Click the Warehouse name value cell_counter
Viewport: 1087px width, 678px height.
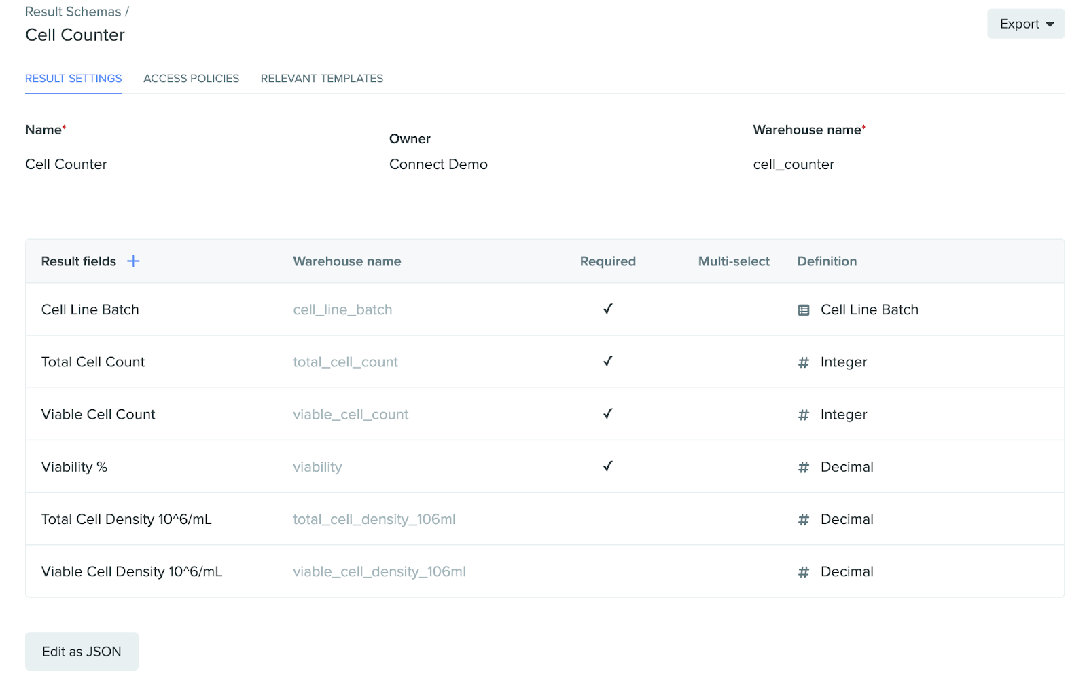tap(794, 164)
